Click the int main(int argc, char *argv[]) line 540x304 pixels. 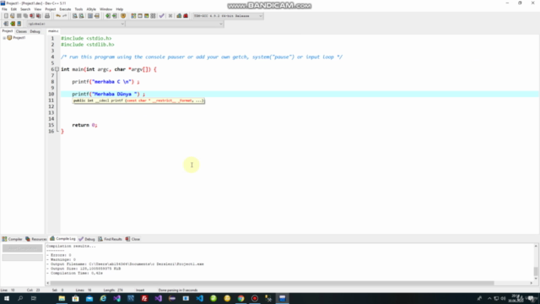tap(109, 69)
